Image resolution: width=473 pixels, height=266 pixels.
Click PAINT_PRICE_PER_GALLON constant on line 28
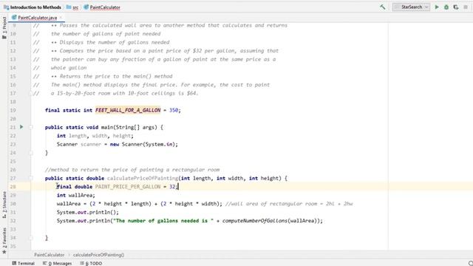(128, 187)
